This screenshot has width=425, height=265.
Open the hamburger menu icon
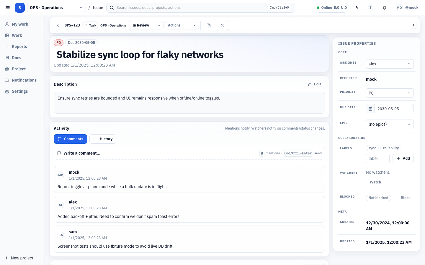coord(8,8)
